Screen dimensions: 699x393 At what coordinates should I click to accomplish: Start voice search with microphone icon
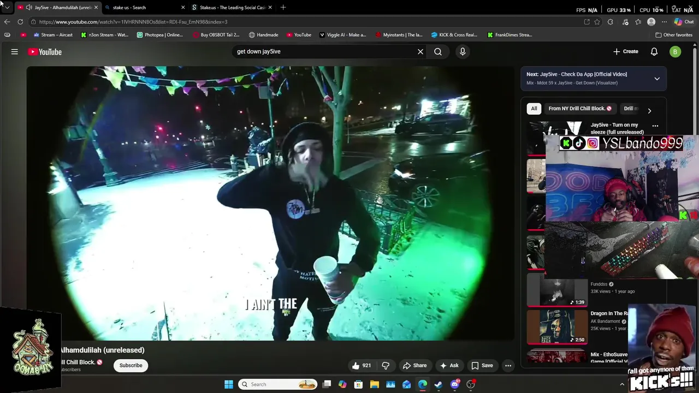[x=463, y=51]
